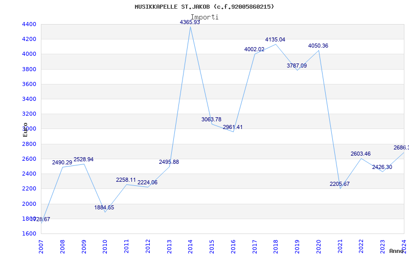409x256 pixels.
Task: Click the data label 2490.29
Action: click(62, 162)
